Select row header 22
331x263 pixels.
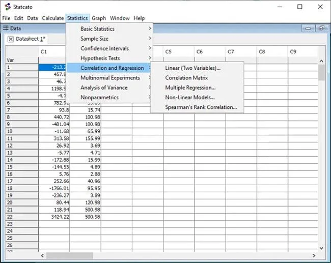tap(22, 217)
